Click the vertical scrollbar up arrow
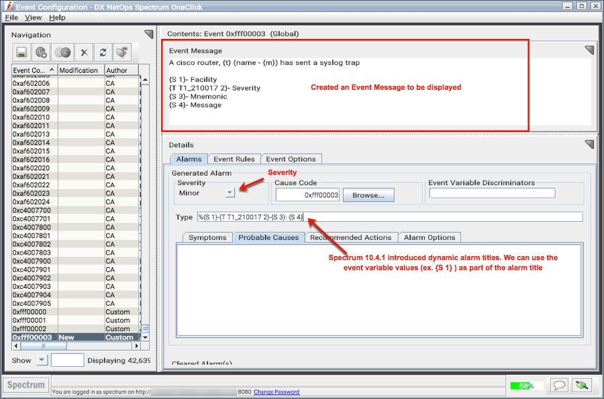The width and height of the screenshot is (604, 399). (145, 80)
